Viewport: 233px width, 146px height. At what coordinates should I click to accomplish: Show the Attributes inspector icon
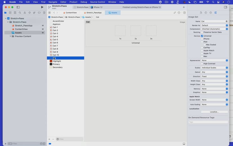[x=216, y=13]
